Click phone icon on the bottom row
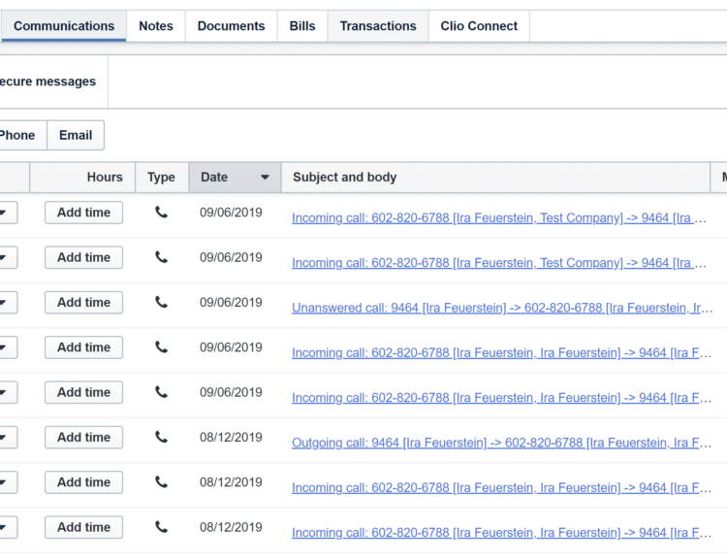 [x=161, y=527]
